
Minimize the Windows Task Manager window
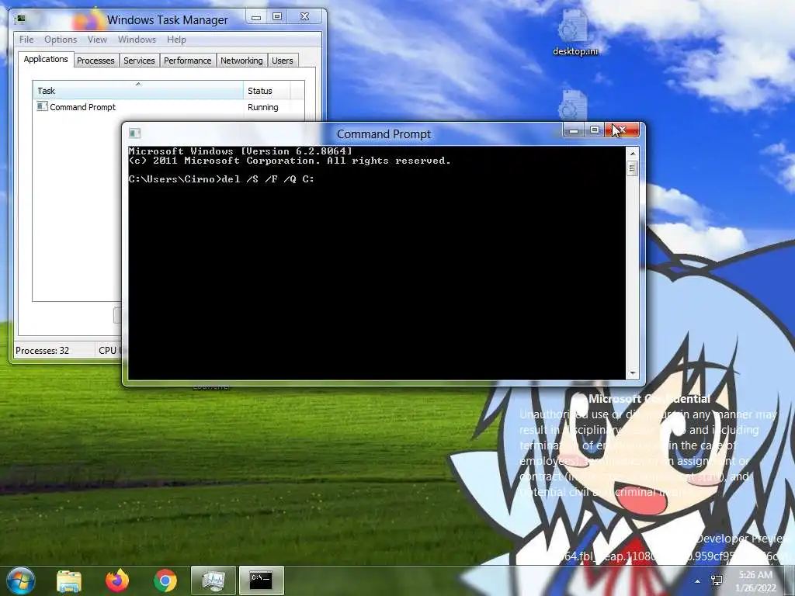click(x=256, y=17)
